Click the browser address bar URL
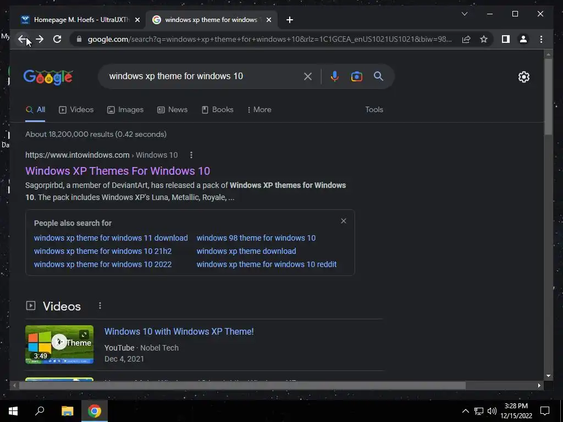The height and width of the screenshot is (422, 563). pos(269,39)
